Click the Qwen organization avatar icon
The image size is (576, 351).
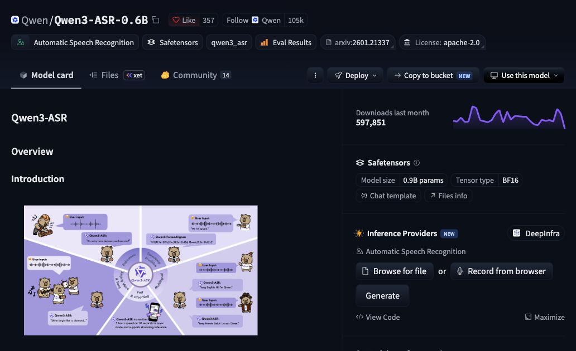click(15, 20)
